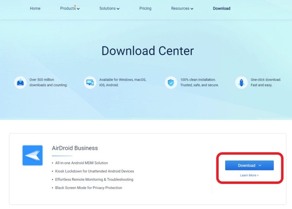
Task: Expand the Products menu
Action: [70, 8]
